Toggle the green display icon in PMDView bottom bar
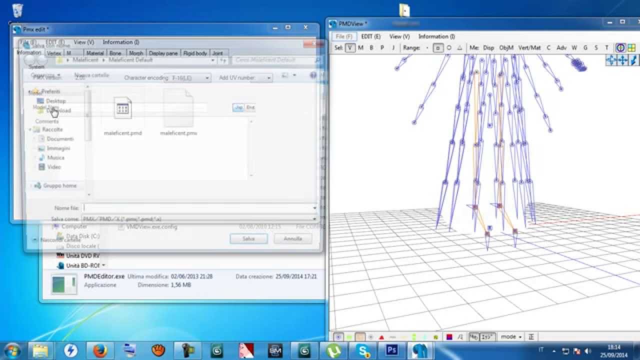This screenshot has width=640, height=360. [349, 337]
